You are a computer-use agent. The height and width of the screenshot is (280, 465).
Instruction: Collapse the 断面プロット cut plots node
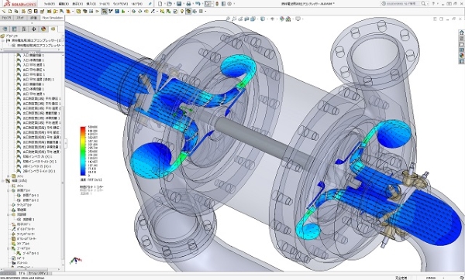(x=9, y=190)
